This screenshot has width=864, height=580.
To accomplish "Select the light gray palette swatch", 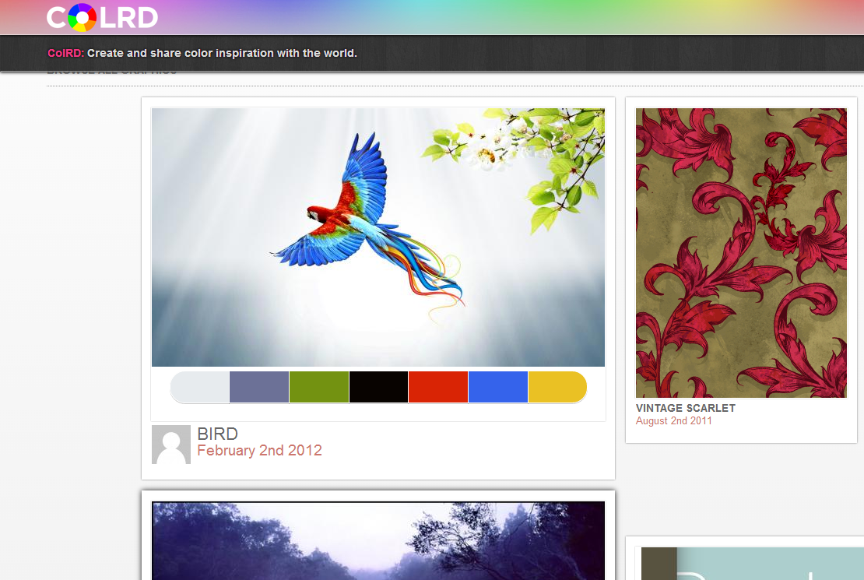I will [201, 388].
